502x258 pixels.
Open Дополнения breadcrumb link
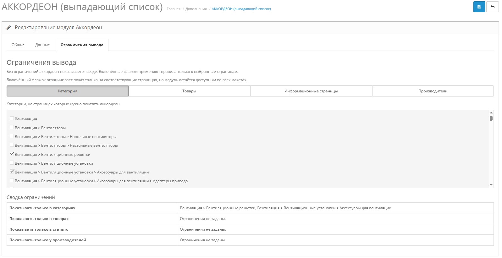(x=196, y=9)
